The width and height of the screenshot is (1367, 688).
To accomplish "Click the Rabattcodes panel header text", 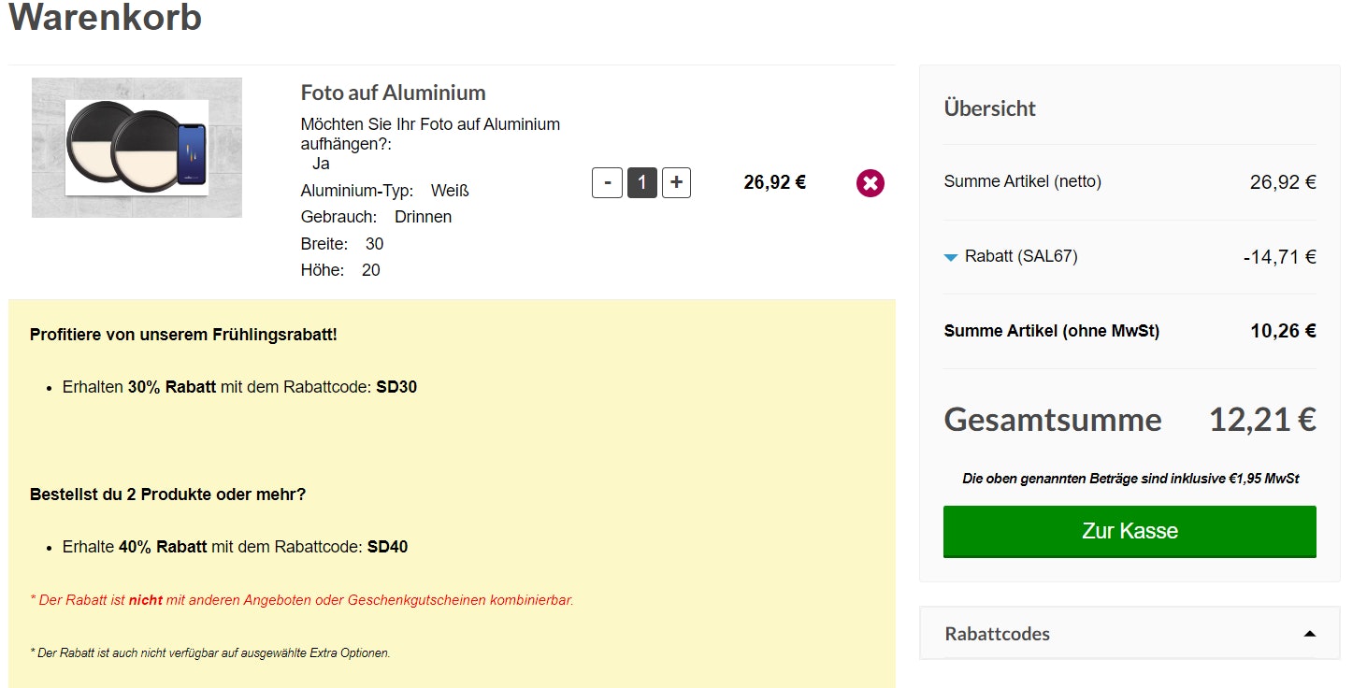I will point(997,634).
